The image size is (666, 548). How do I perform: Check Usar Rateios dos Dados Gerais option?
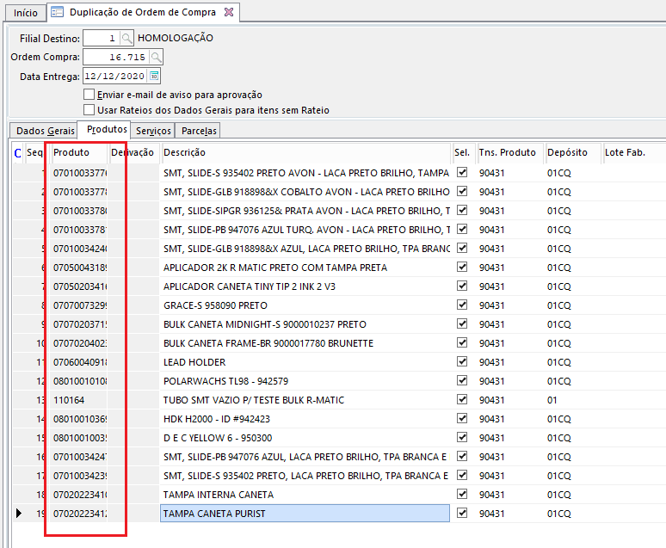[x=89, y=110]
